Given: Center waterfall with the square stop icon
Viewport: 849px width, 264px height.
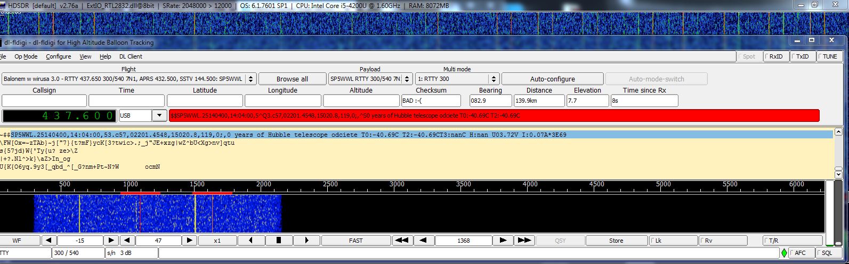Looking at the screenshot, I should pyautogui.click(x=278, y=241).
